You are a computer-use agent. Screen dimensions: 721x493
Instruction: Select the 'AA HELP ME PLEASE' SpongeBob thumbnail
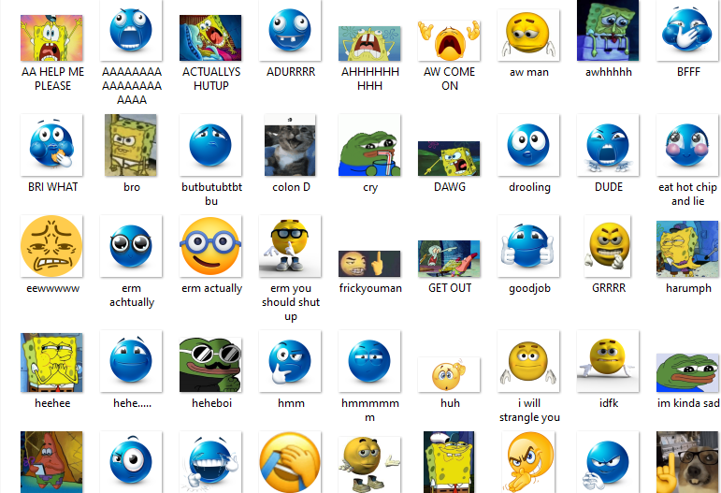[51, 37]
